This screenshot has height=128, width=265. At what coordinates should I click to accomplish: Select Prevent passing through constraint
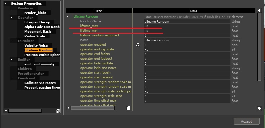coord(43,87)
